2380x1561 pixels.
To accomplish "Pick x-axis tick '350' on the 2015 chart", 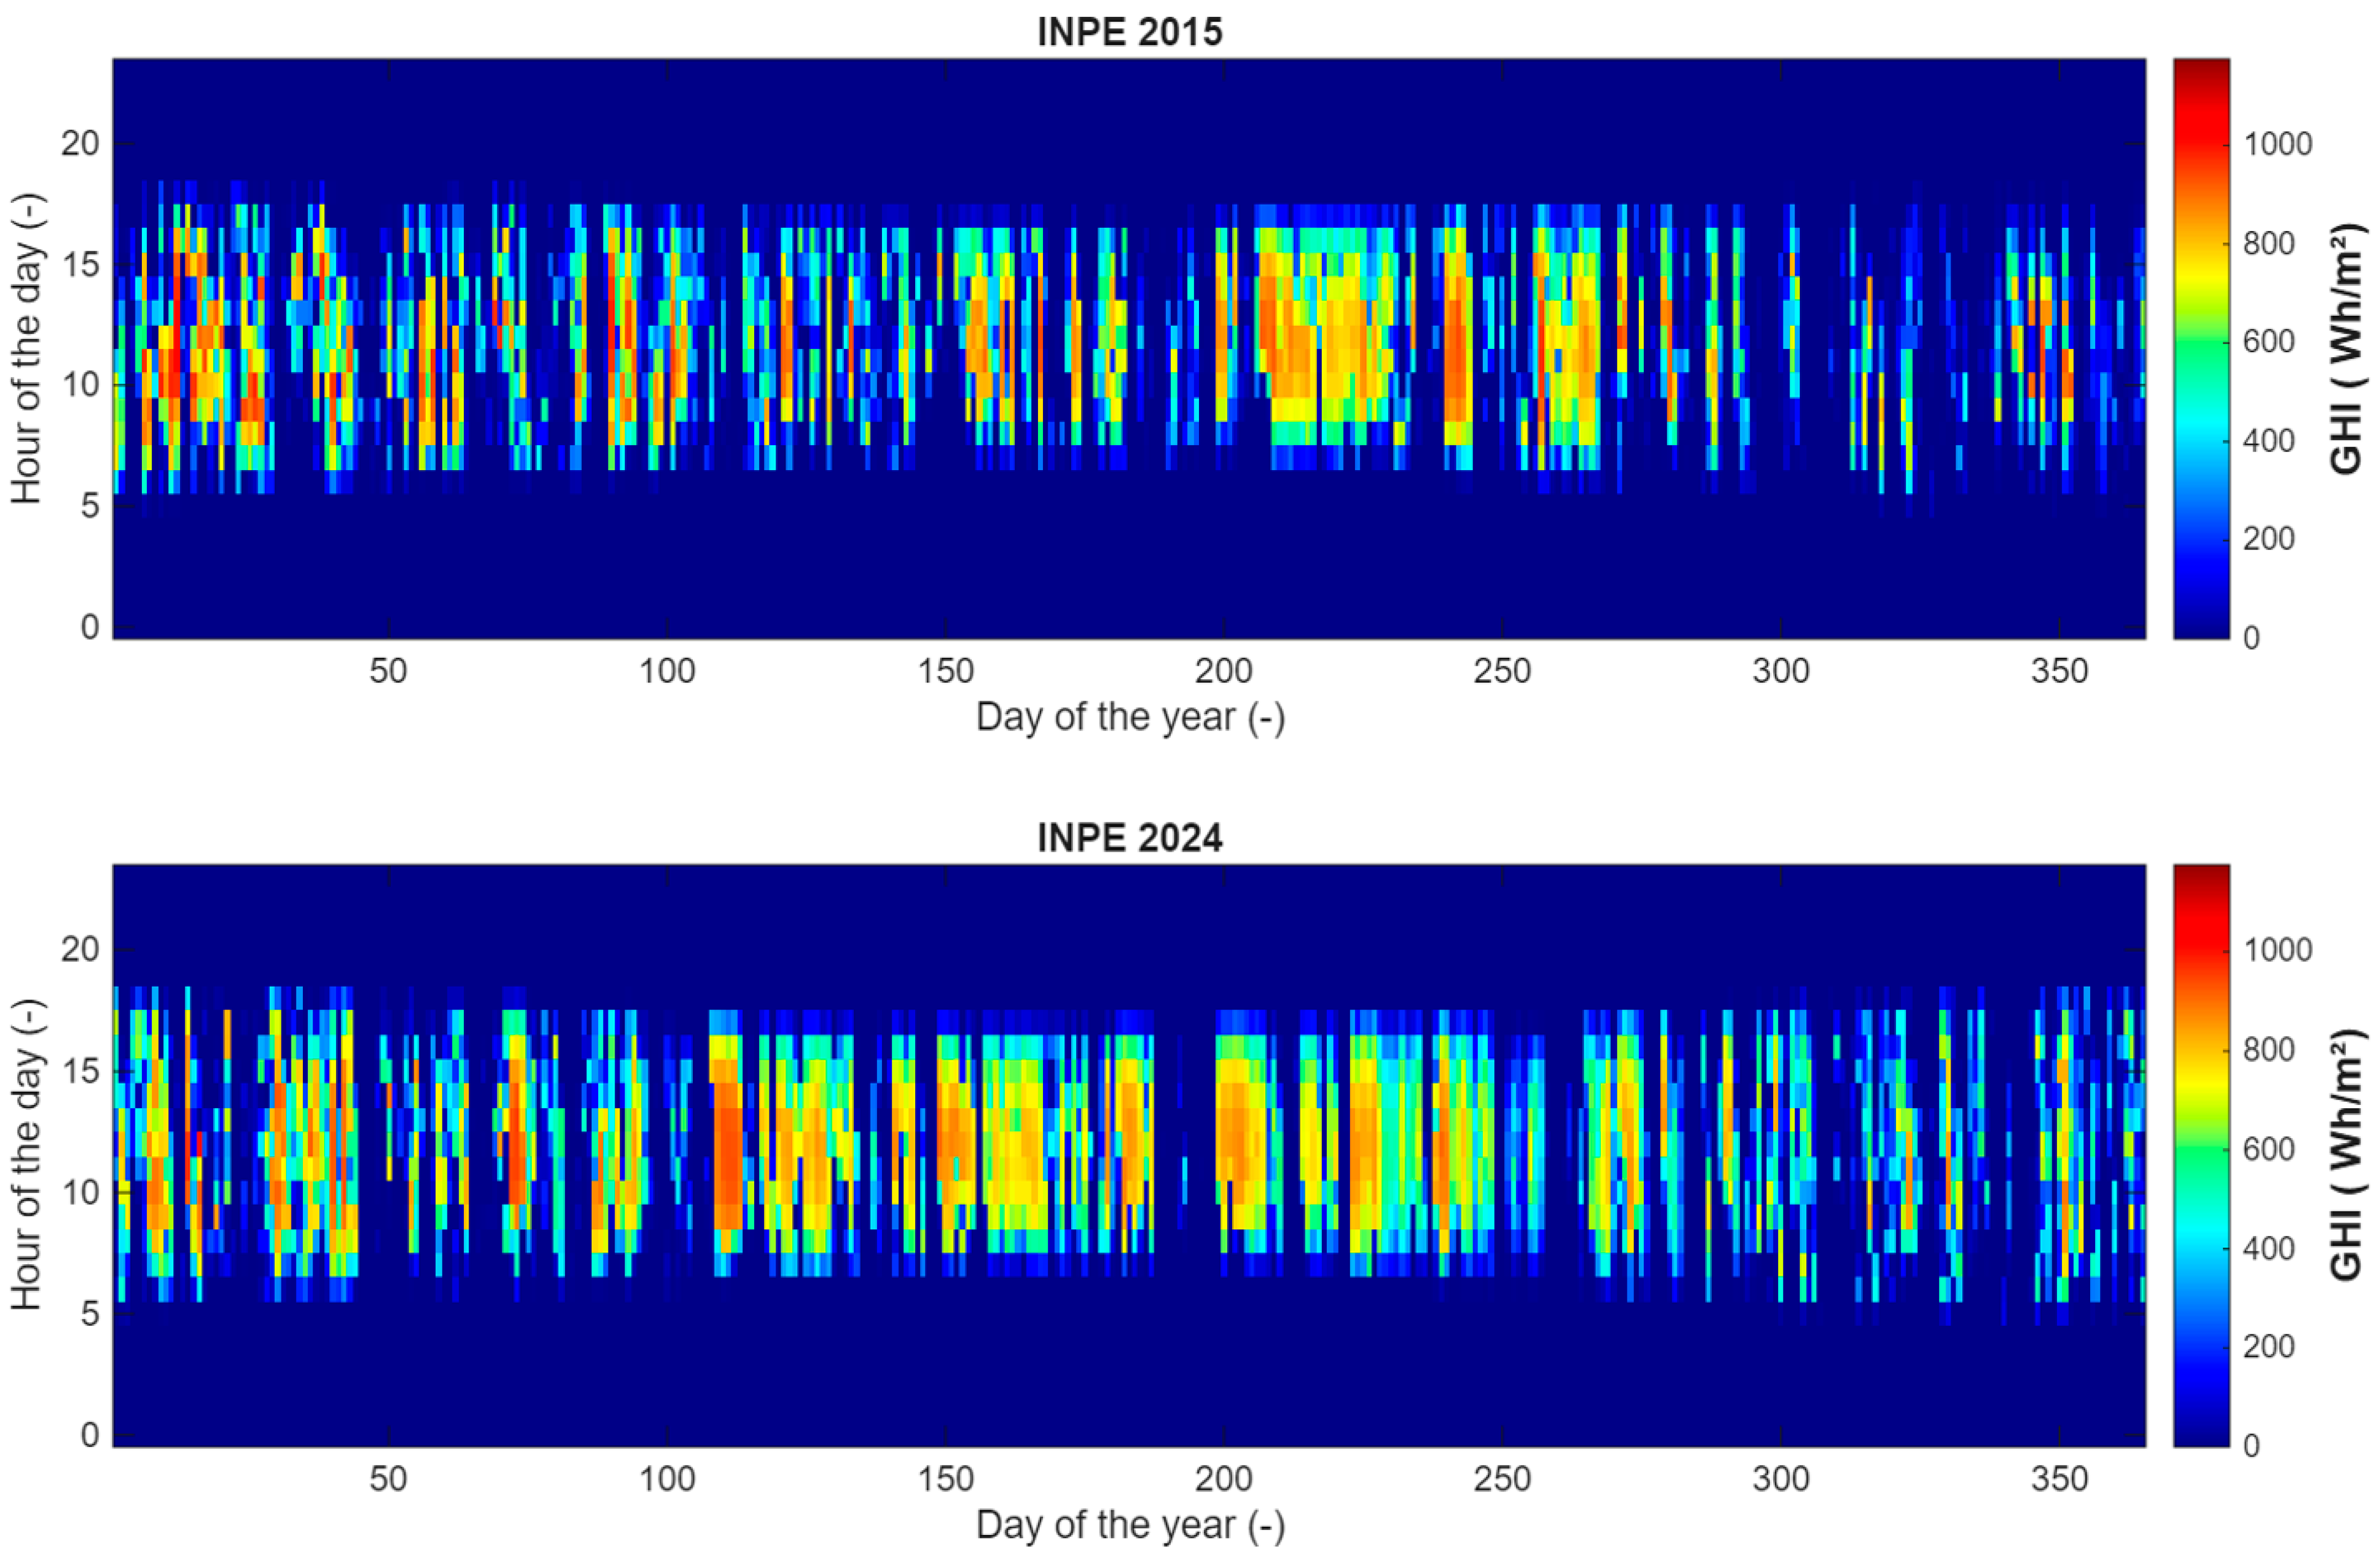I will click(2060, 671).
